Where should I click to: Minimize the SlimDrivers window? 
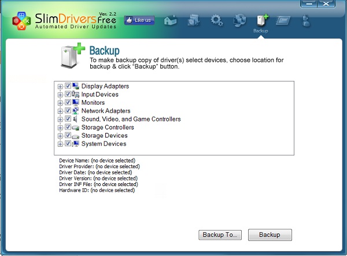pos(309,4)
